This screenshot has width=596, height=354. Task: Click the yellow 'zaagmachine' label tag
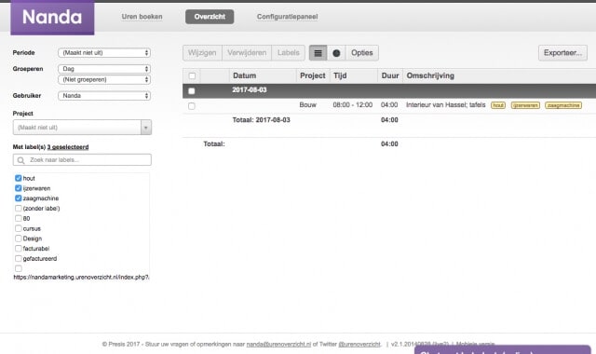[563, 105]
